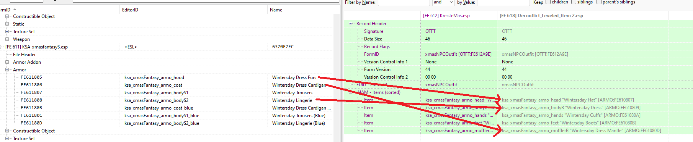
Task: Expand the Weapon tree node
Action: [x=7, y=39]
